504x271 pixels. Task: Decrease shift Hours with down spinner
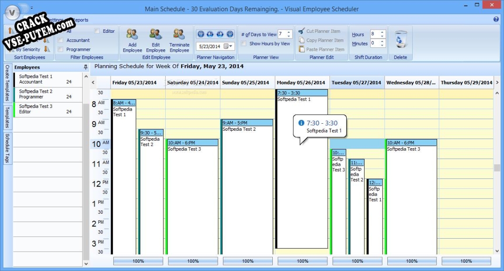coord(382,36)
